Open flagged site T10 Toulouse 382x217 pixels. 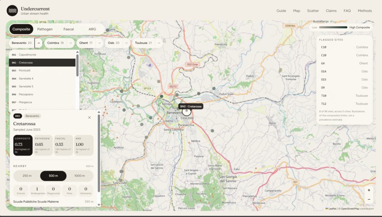coord(344,96)
